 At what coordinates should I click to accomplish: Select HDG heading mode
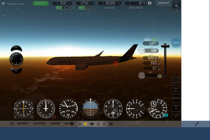[x=82, y=8]
